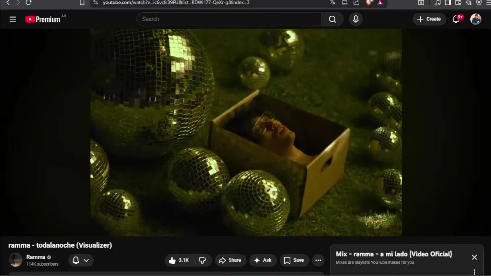The height and width of the screenshot is (276, 491).
Task: Open the YouTube guide hamburger menu
Action: [13, 19]
